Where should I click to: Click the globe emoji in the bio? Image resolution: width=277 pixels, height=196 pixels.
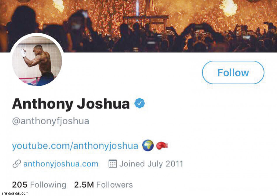tap(148, 145)
